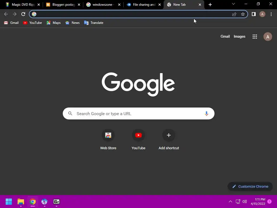Bookmark this tab with the star icon
Screen dimensions: 277x208
(x=243, y=14)
